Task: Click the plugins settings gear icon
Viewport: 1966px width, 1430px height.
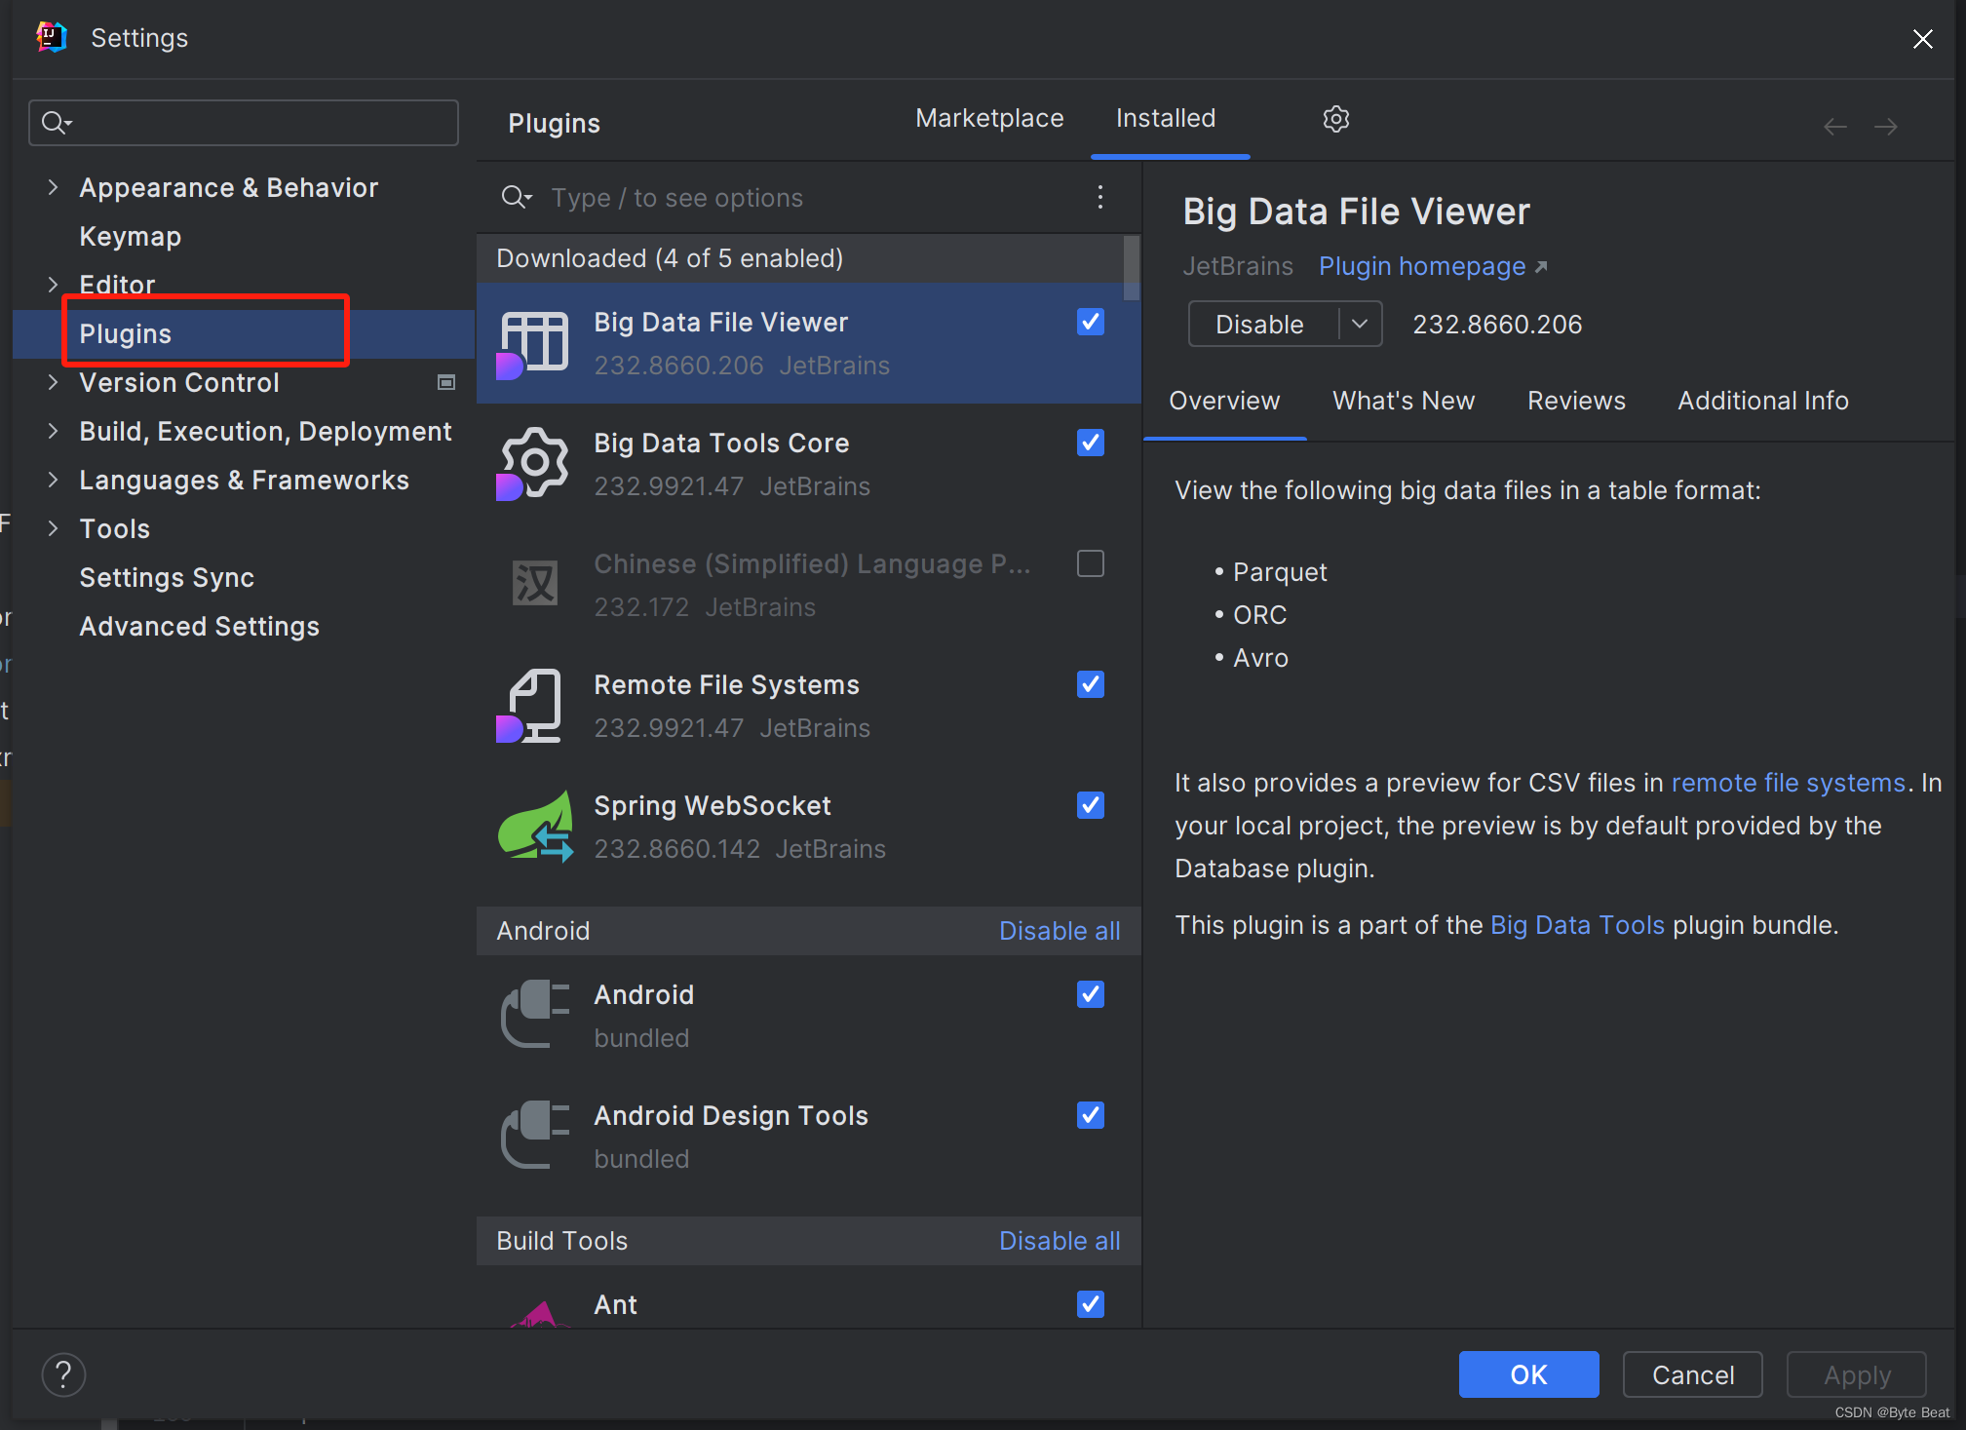Action: point(1335,119)
